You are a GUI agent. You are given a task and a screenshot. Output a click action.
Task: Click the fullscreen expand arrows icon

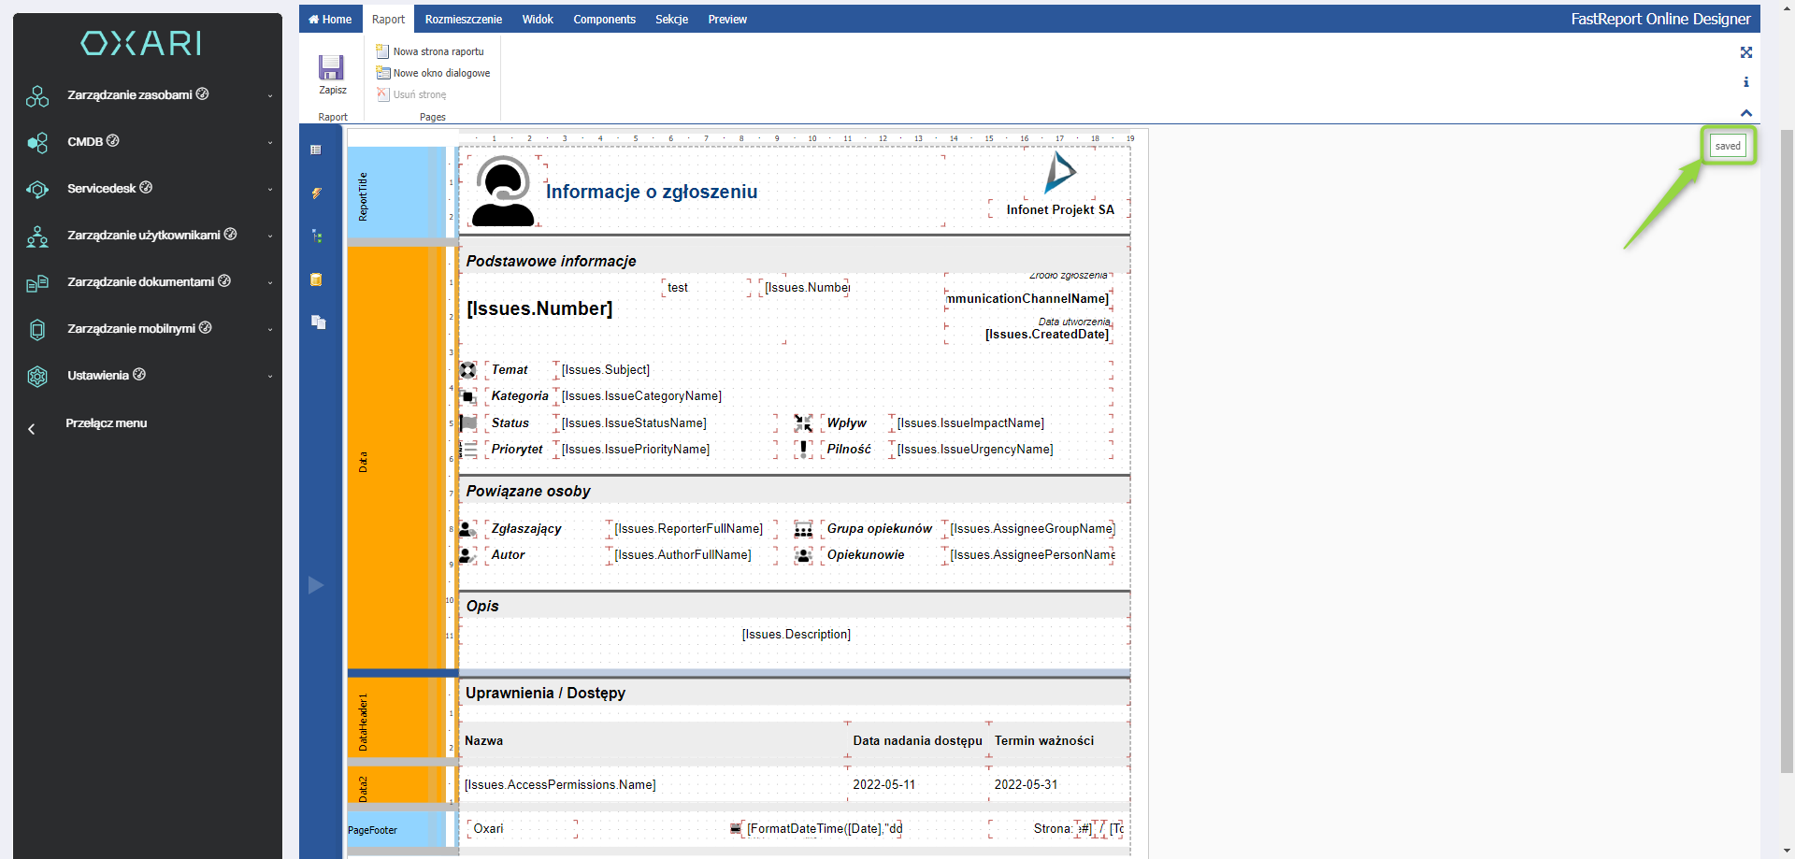tap(1745, 52)
